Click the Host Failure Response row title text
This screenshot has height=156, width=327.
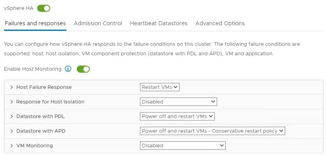[x=44, y=87]
